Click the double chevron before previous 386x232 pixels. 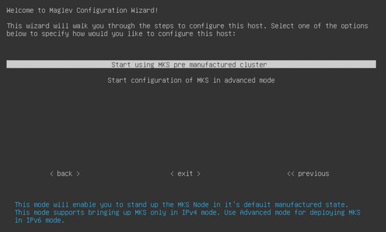point(291,174)
